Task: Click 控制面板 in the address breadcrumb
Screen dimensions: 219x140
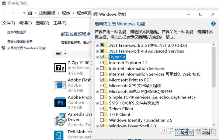Action: (x=47, y=13)
